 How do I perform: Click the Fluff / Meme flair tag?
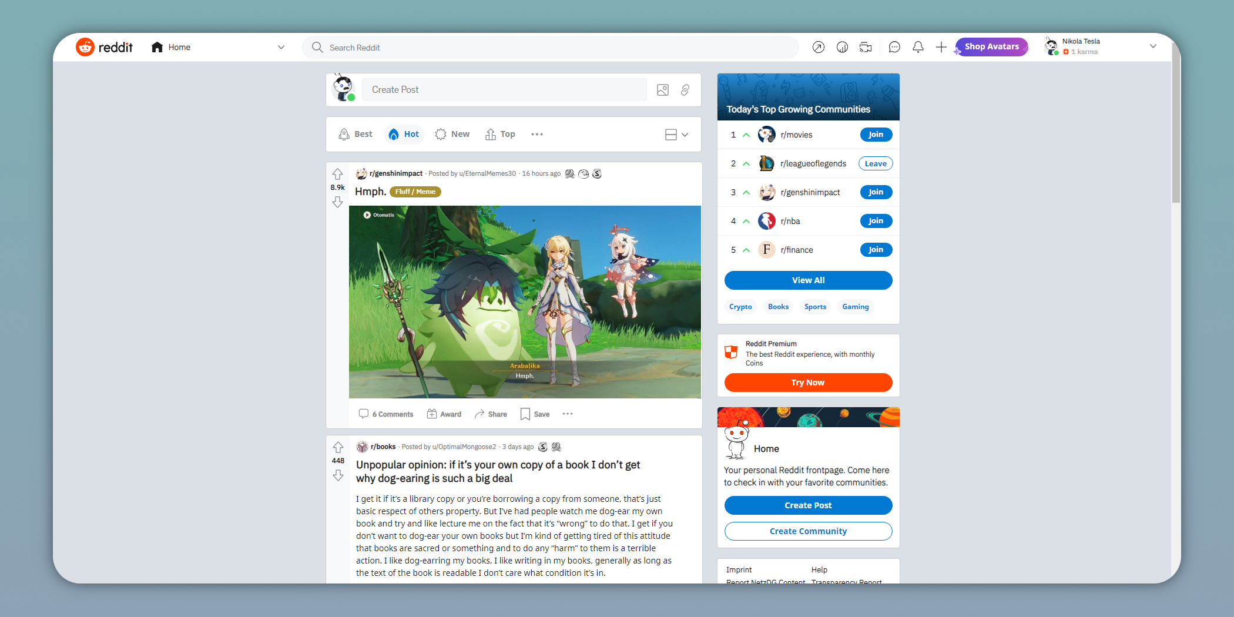coord(415,192)
